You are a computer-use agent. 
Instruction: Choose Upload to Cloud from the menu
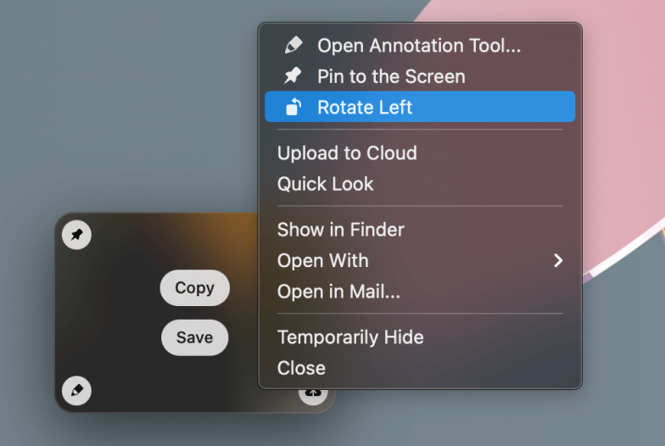click(x=347, y=153)
